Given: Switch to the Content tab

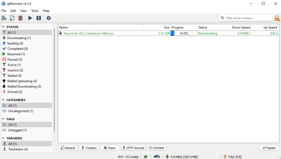Looking at the screenshot, I should pyautogui.click(x=157, y=148).
